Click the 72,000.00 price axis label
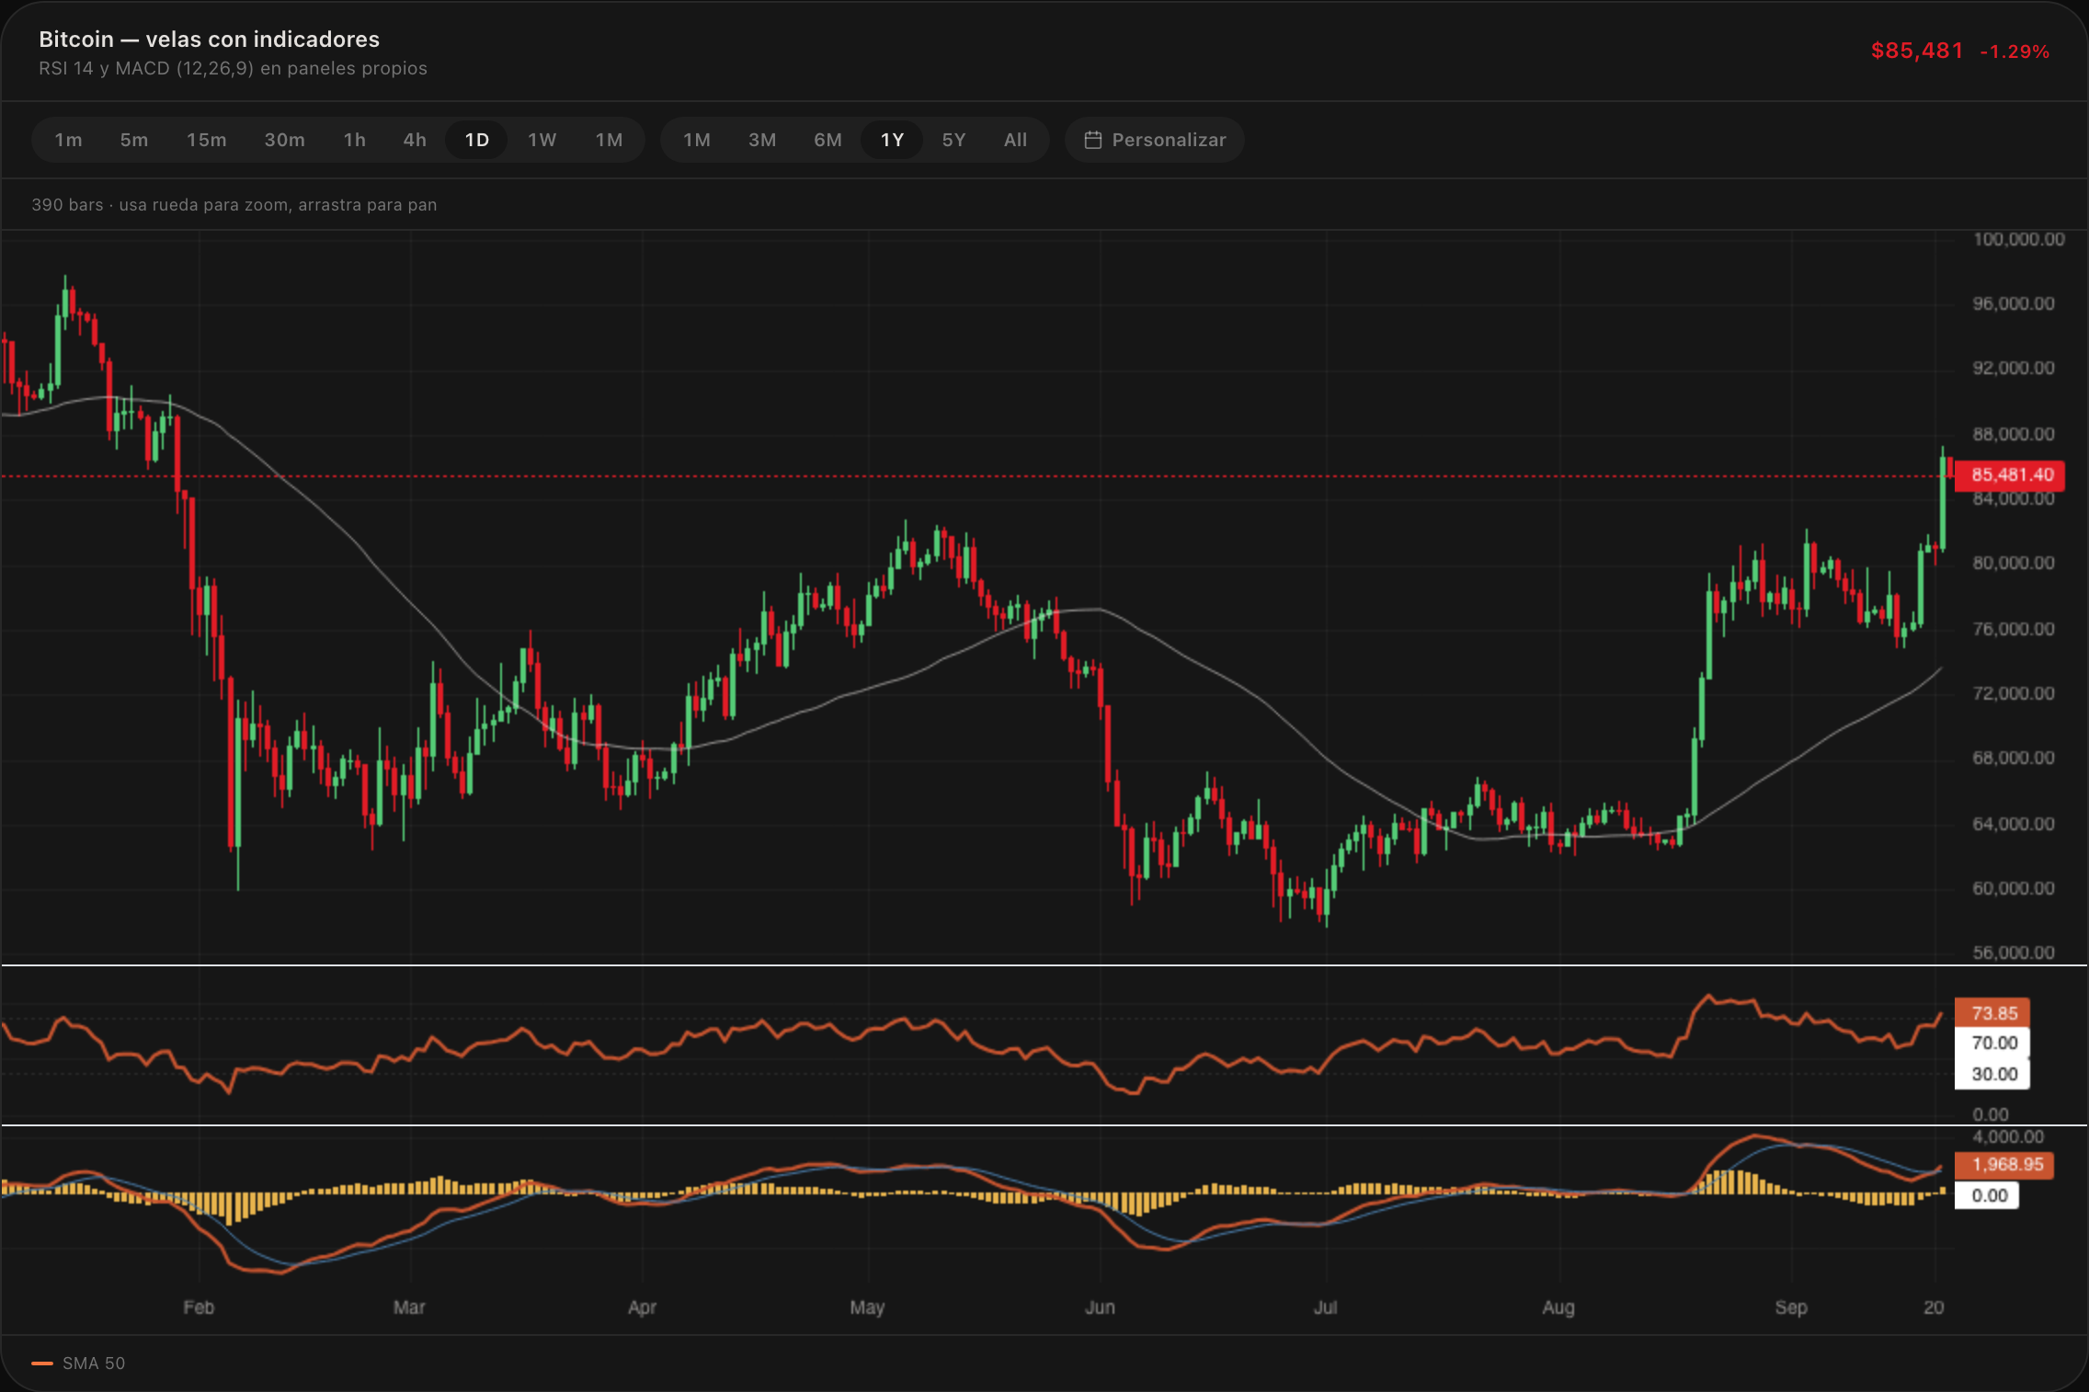The image size is (2089, 1392). (x=2014, y=694)
